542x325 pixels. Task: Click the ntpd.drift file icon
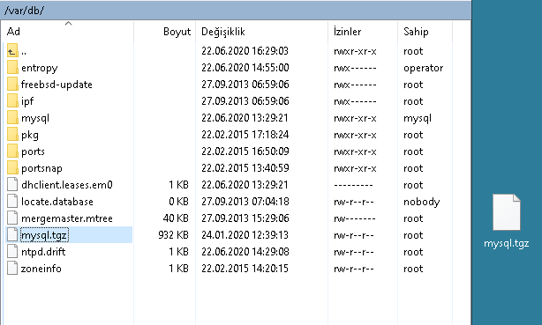(x=12, y=252)
